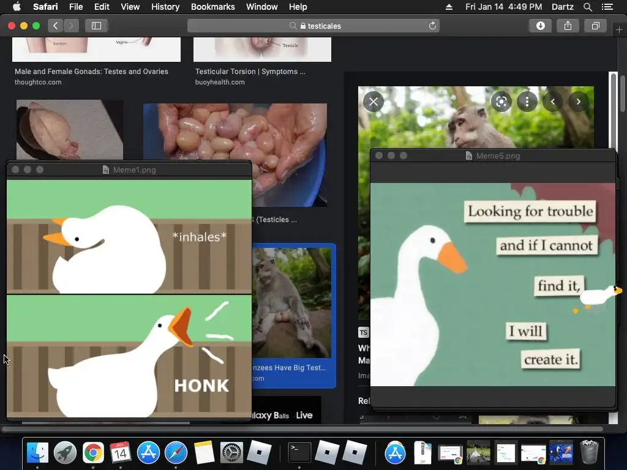Screen dimensions: 627x470
Task: Show Safari downloads list
Action: pos(540,26)
